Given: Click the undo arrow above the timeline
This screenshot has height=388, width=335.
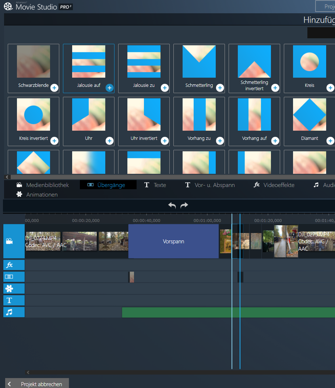Looking at the screenshot, I should point(172,205).
